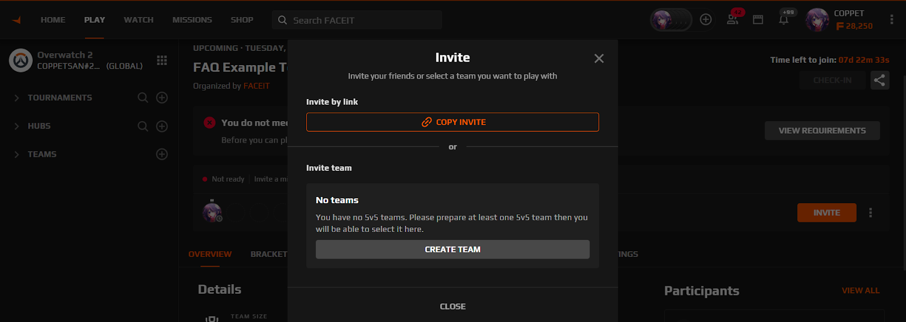Image resolution: width=906 pixels, height=322 pixels.
Task: Click the Create Team button
Action: [452, 250]
